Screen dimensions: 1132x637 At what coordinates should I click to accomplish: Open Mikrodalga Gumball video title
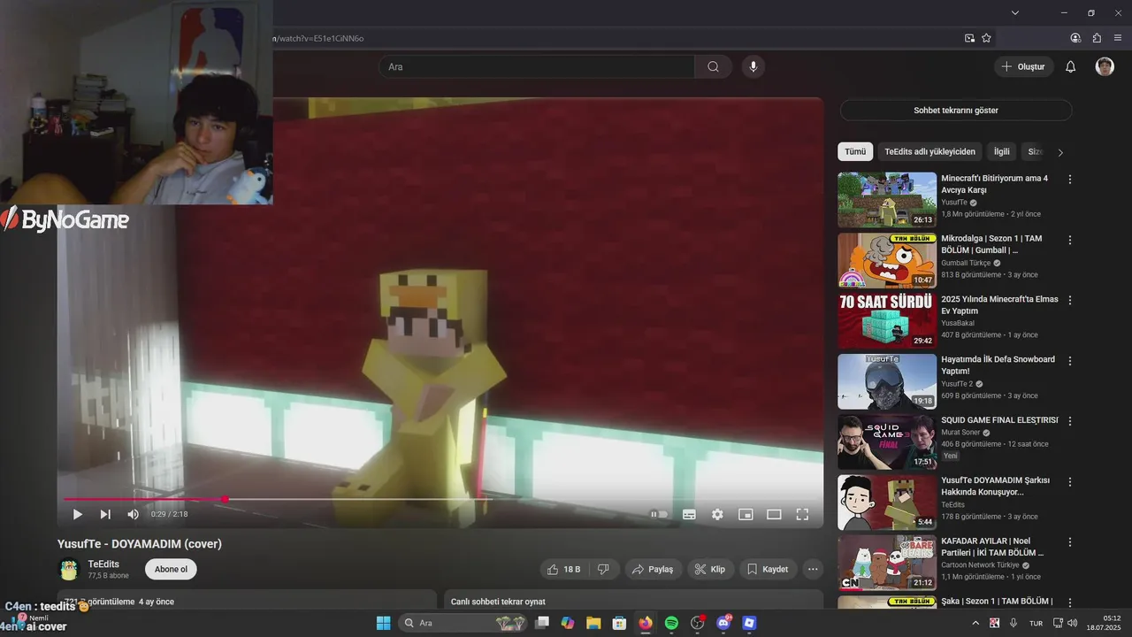(991, 244)
